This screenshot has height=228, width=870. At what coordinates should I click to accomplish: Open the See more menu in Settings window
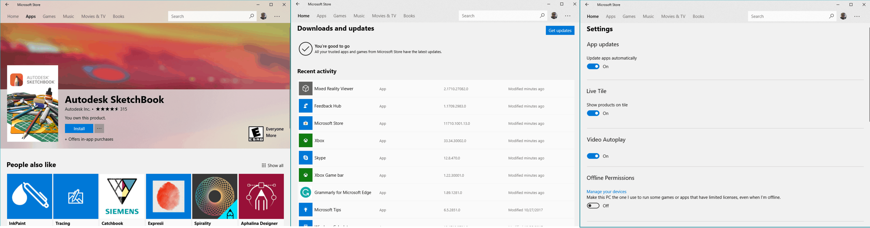pos(857,17)
